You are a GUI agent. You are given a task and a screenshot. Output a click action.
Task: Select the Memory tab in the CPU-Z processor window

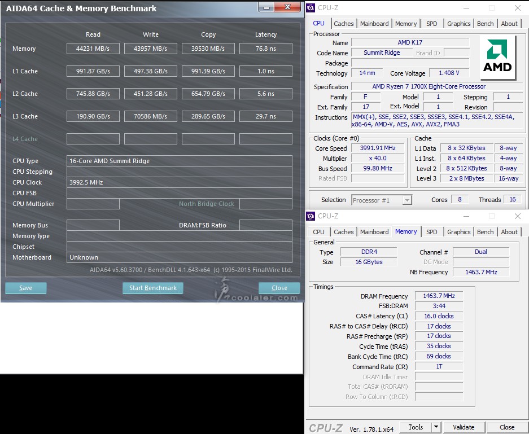coord(406,24)
